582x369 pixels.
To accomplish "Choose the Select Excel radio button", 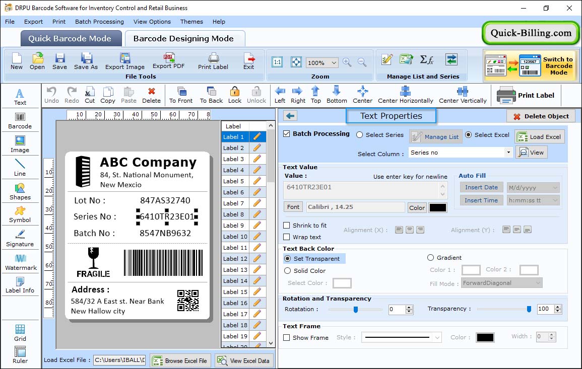I will [x=469, y=135].
